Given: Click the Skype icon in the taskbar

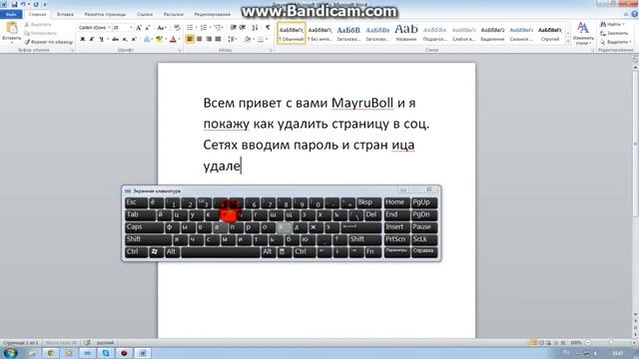Looking at the screenshot, I should coord(106,353).
